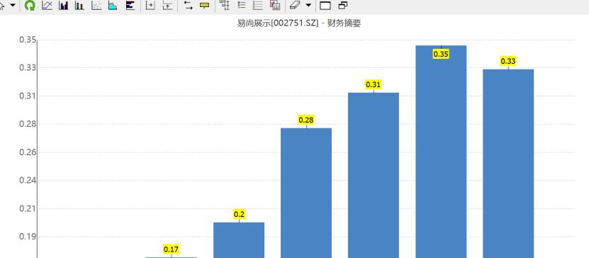This screenshot has height=258, width=589.
Task: Click the single window layout icon
Action: point(325,5)
